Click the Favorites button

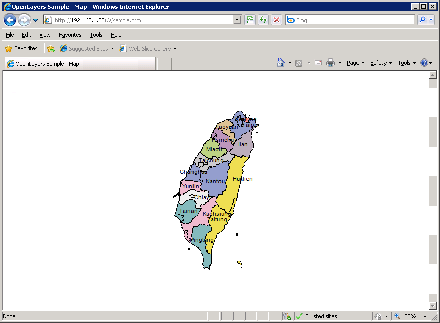coord(21,49)
